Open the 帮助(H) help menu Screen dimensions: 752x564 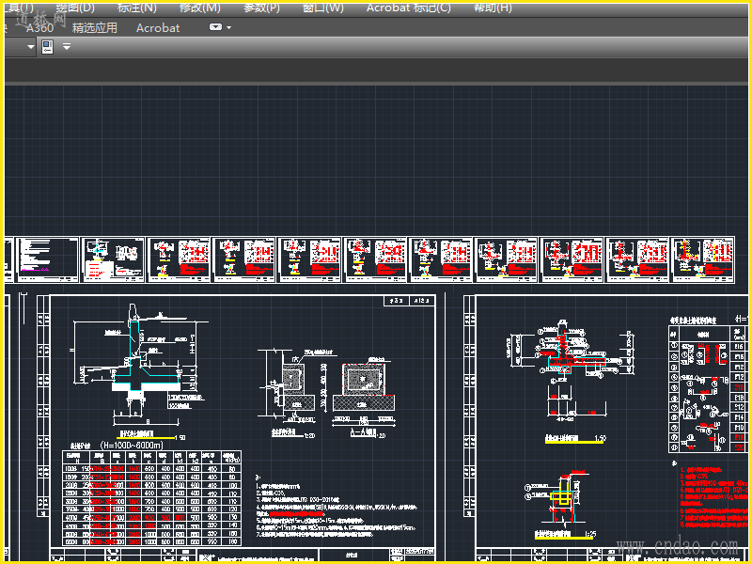(493, 8)
